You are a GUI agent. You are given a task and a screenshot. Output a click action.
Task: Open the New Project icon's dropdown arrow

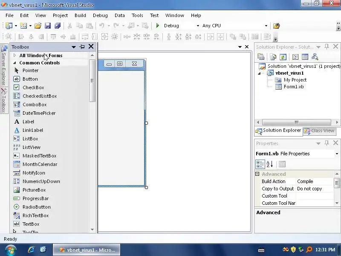(16, 26)
